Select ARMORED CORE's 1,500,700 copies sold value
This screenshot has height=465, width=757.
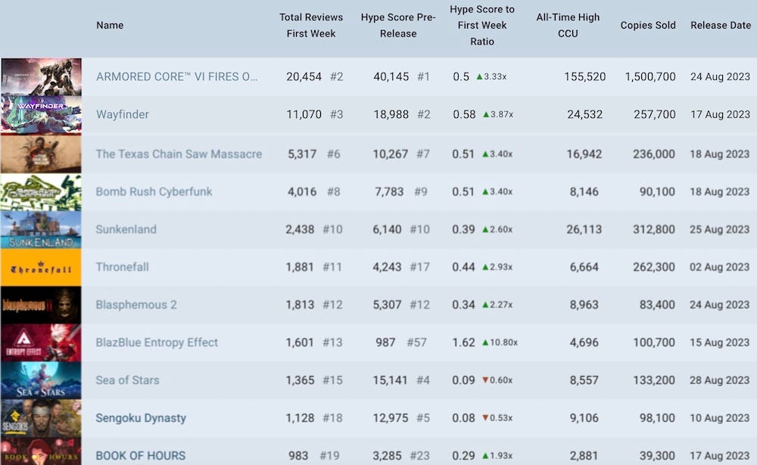pos(650,76)
